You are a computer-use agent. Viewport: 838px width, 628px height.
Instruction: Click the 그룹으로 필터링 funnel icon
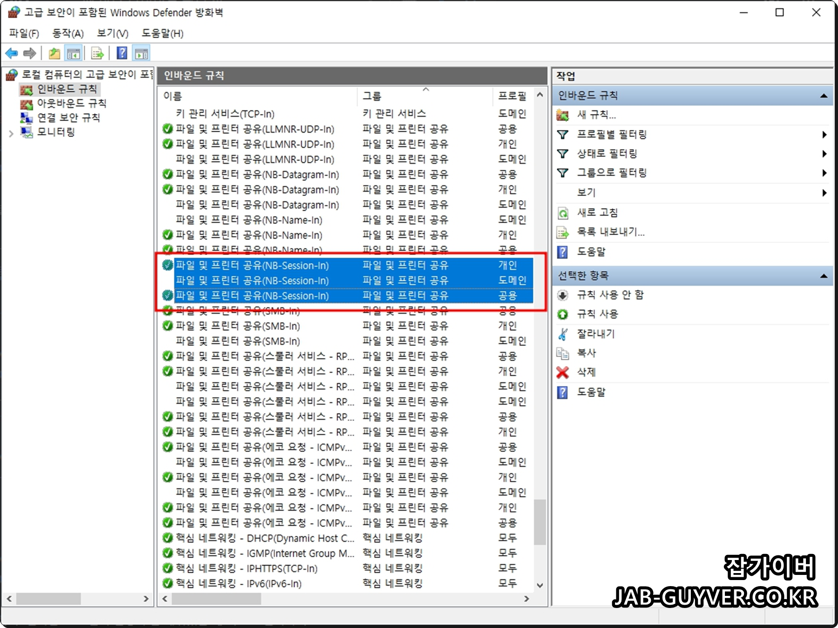coord(563,173)
